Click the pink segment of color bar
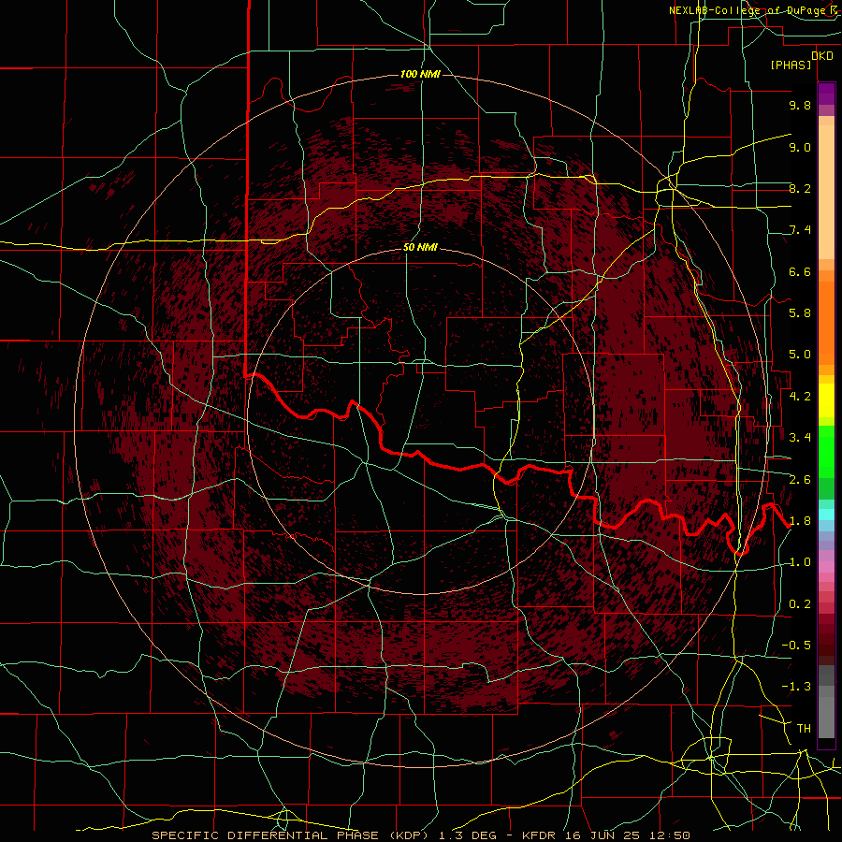Screen dimensions: 842x842 click(826, 567)
